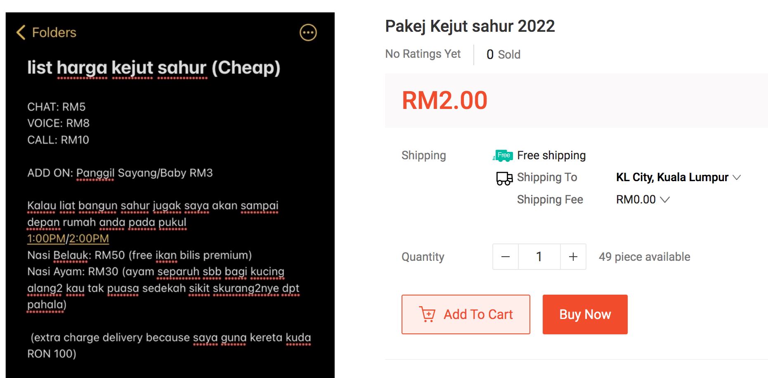
Task: Click the back chevron next to Folders
Action: point(20,32)
